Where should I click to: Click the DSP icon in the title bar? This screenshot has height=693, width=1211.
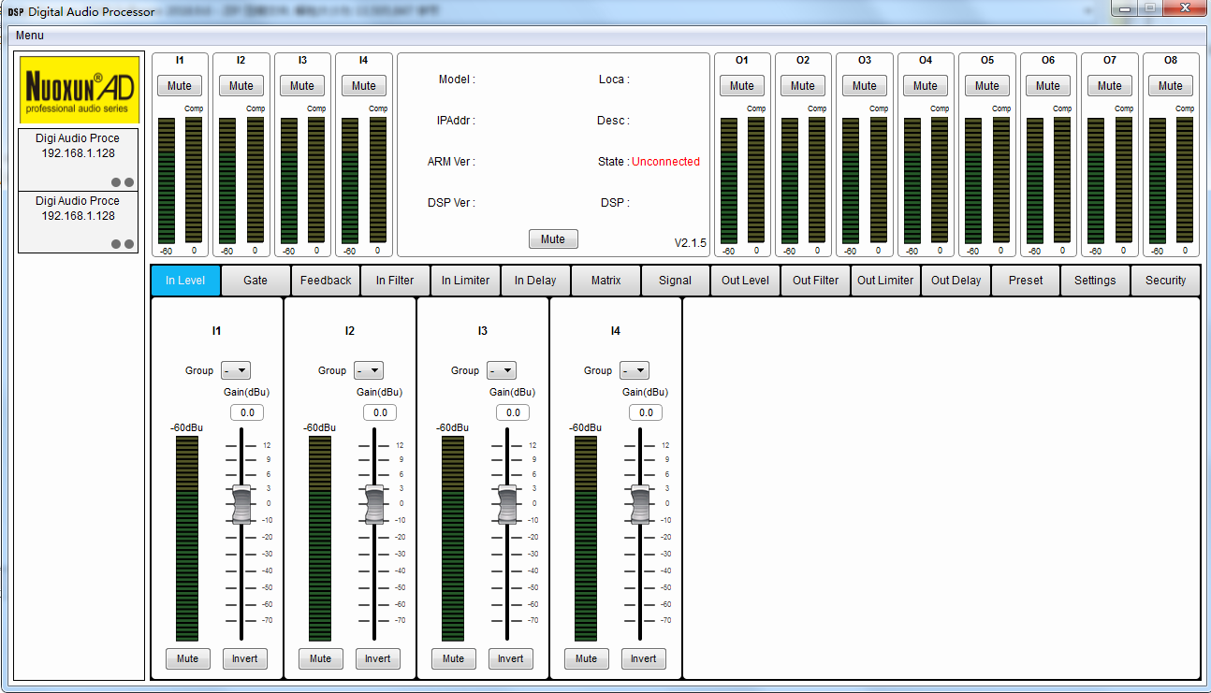point(14,11)
